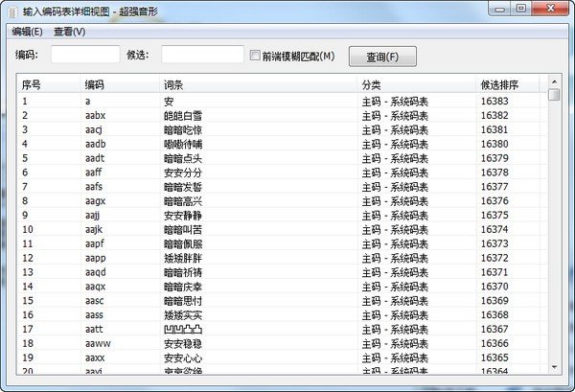Close the 输入编码表详细视图 window

[x=551, y=9]
